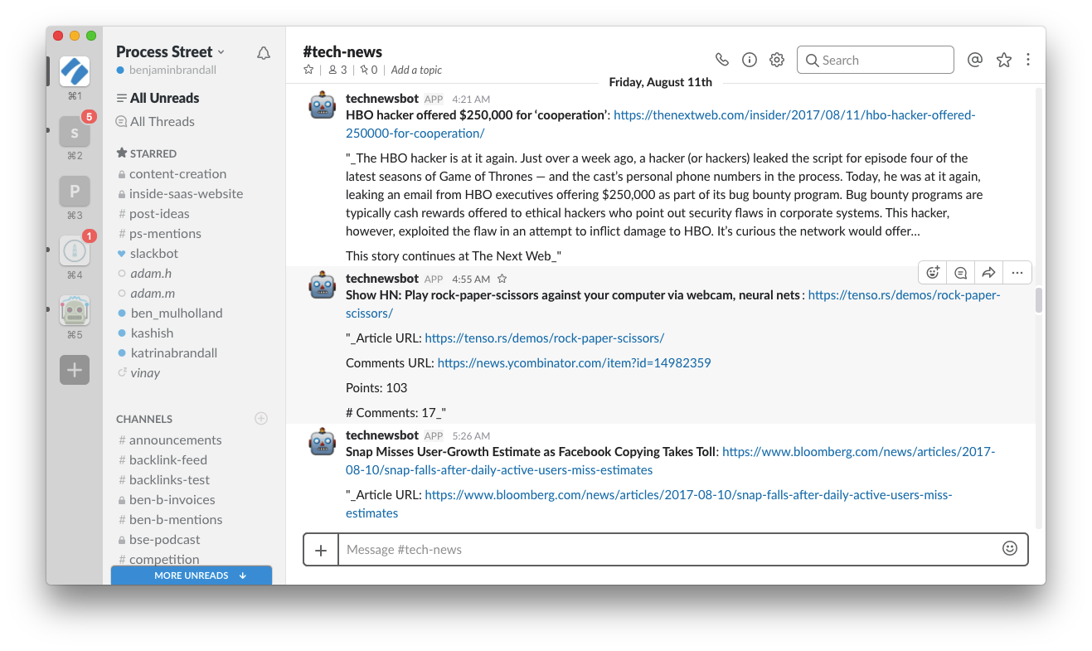Share the hovered message via arrow icon
1092x651 pixels.
(988, 272)
